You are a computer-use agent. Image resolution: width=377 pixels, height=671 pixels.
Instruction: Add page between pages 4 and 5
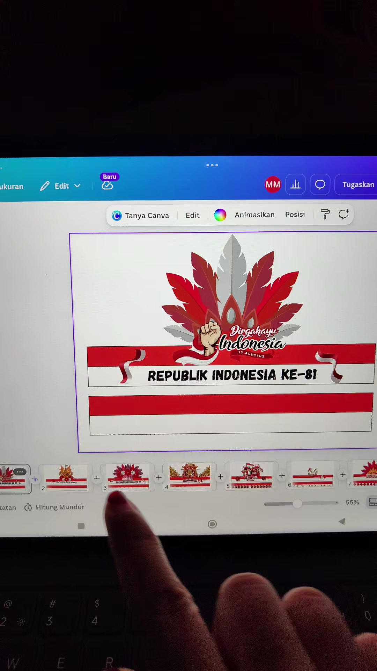pyautogui.click(x=220, y=476)
